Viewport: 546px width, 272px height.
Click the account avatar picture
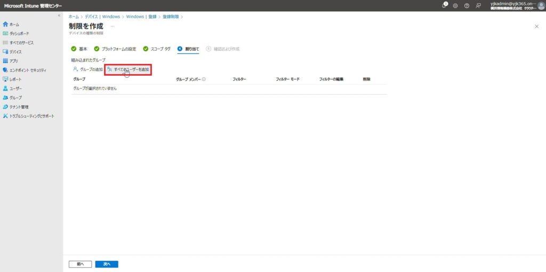point(541,5)
